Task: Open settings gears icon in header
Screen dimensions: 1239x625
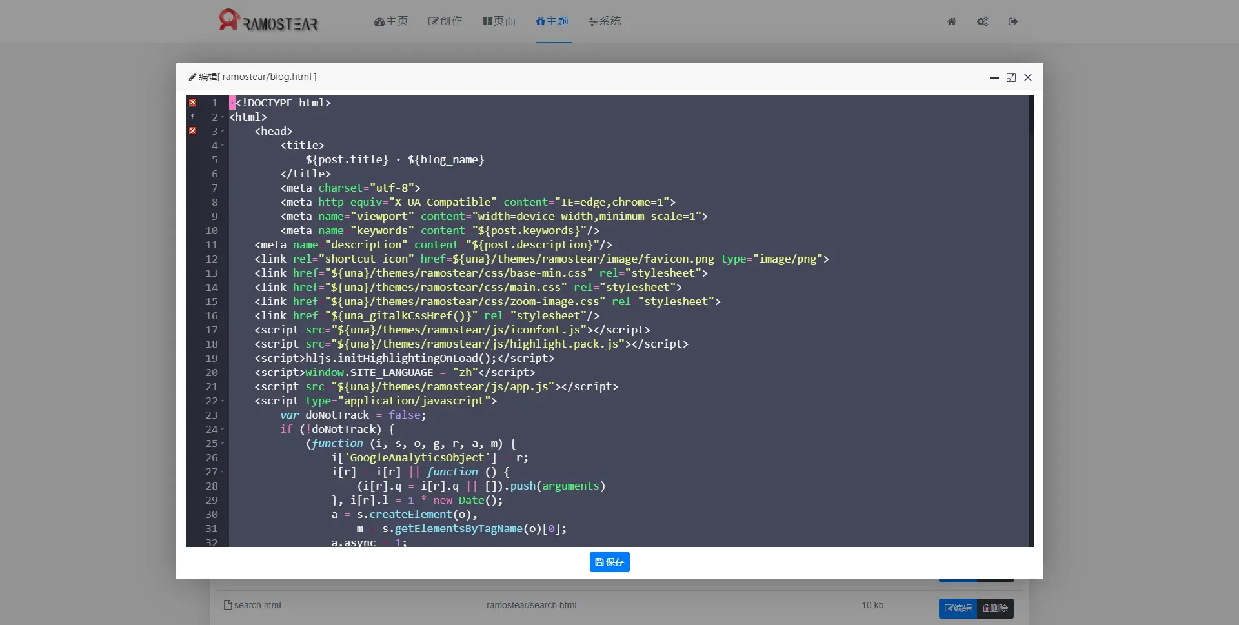Action: (982, 21)
